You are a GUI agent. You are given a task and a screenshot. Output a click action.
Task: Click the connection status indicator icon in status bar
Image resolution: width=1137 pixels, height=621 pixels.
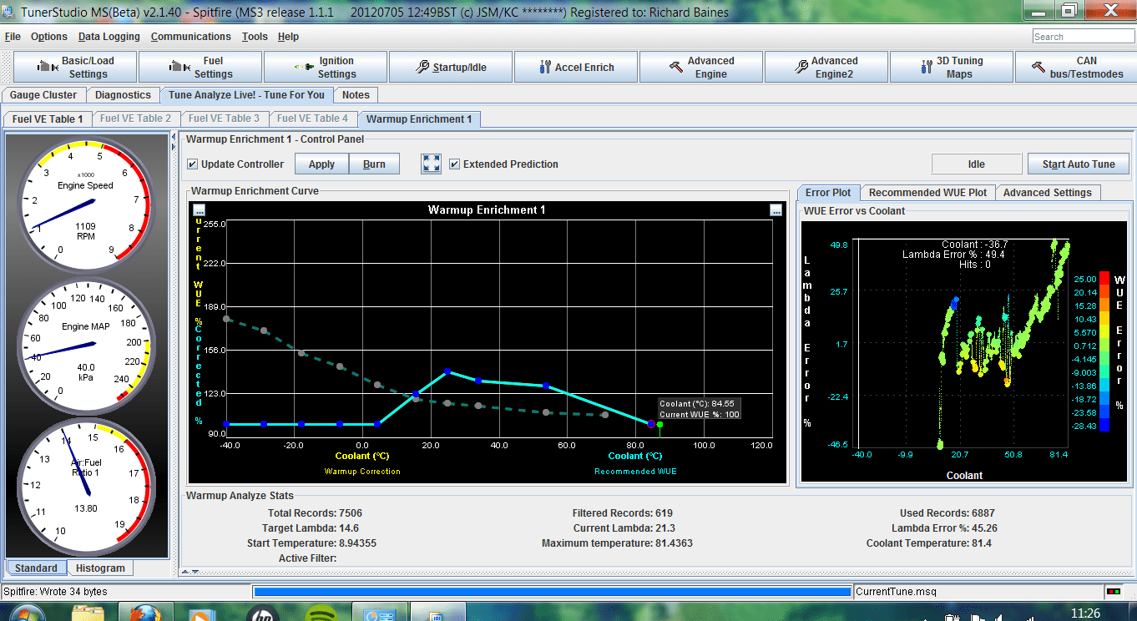click(1113, 592)
